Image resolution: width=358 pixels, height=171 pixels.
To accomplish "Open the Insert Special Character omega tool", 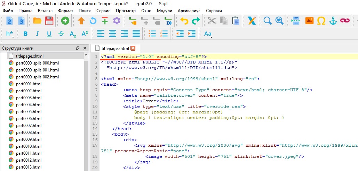I will point(321,21).
